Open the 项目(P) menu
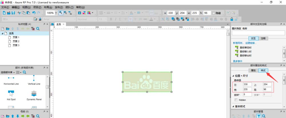This screenshot has height=118, width=286. coord(37,7)
